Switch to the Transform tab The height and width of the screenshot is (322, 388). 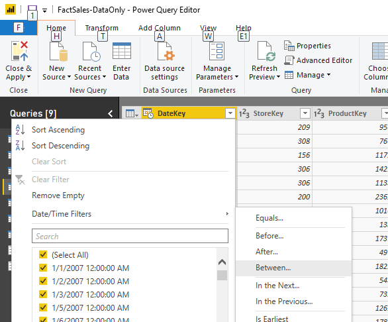coord(102,28)
